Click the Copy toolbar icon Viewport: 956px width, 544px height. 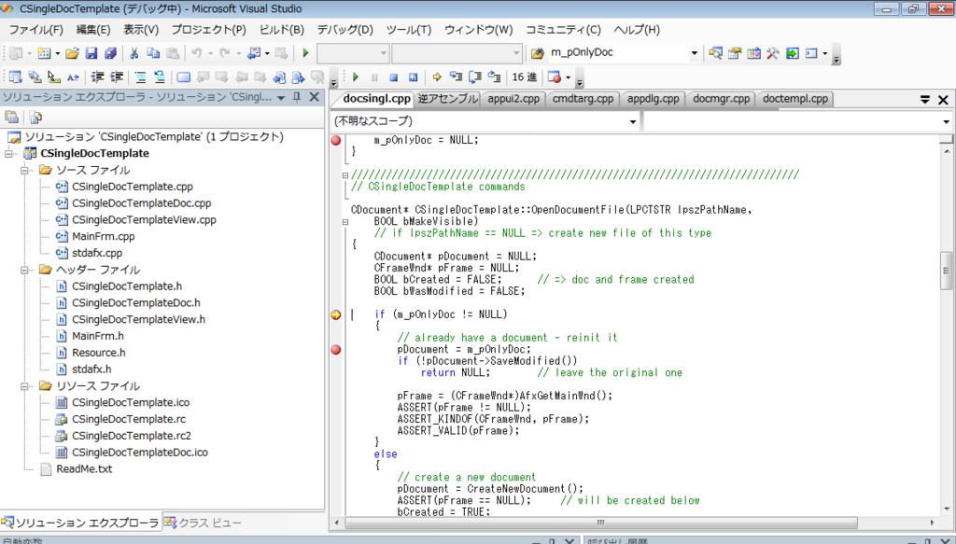pyautogui.click(x=153, y=53)
